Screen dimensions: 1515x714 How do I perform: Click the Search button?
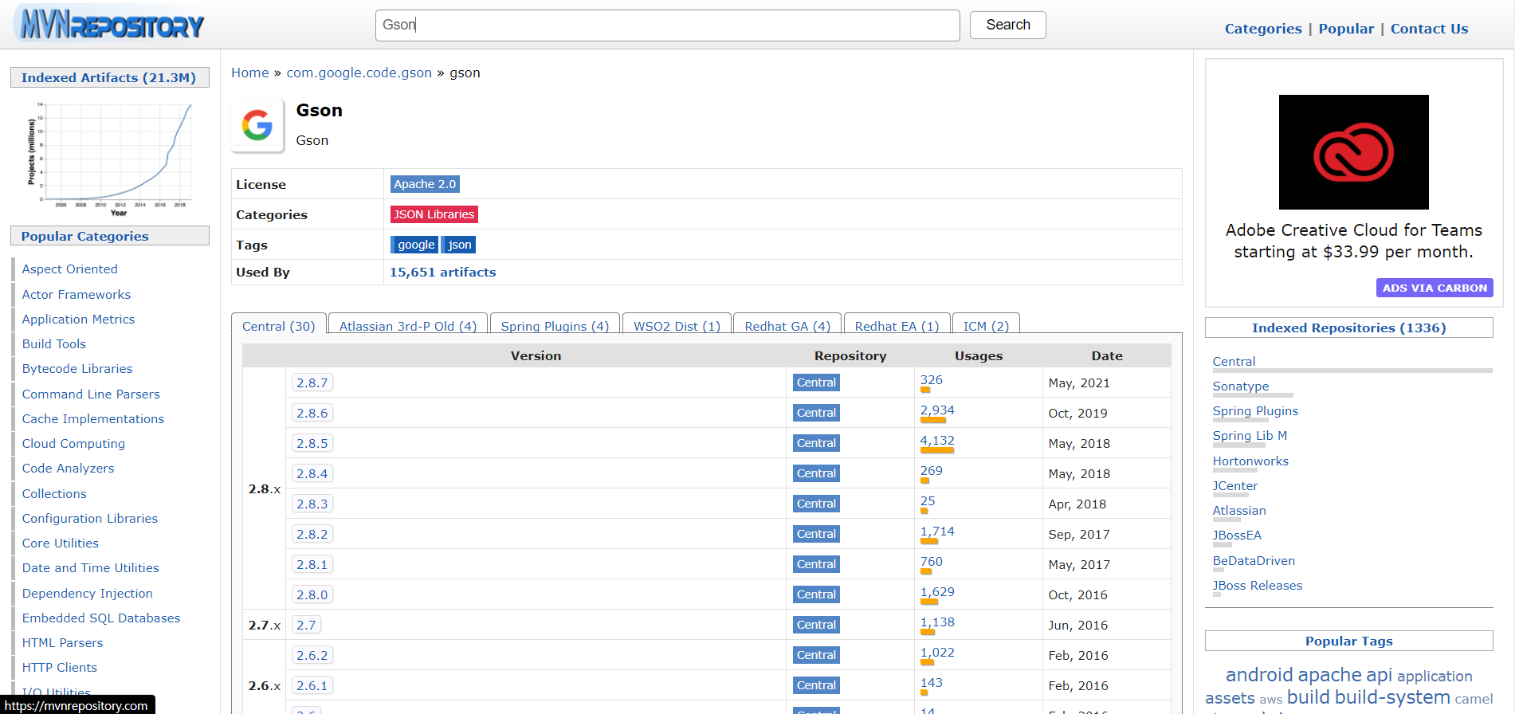click(1007, 25)
